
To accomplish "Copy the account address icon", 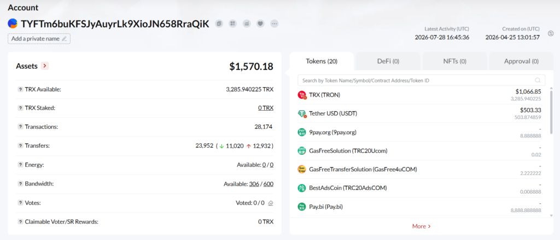I will pyautogui.click(x=219, y=23).
